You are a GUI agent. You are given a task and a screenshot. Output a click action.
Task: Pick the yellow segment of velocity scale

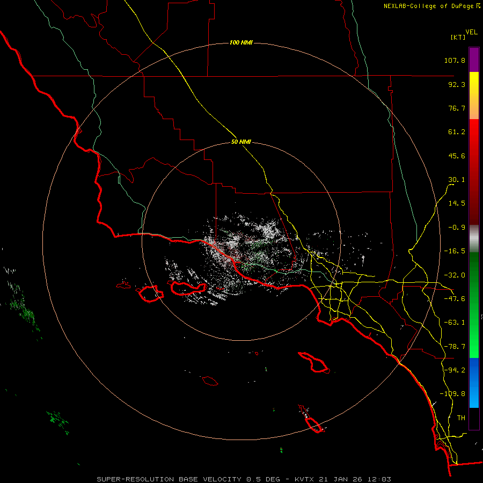(x=474, y=96)
